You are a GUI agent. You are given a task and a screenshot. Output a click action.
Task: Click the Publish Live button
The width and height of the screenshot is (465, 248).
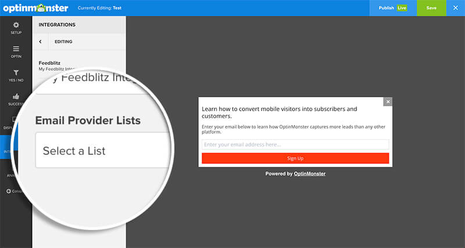coord(393,8)
